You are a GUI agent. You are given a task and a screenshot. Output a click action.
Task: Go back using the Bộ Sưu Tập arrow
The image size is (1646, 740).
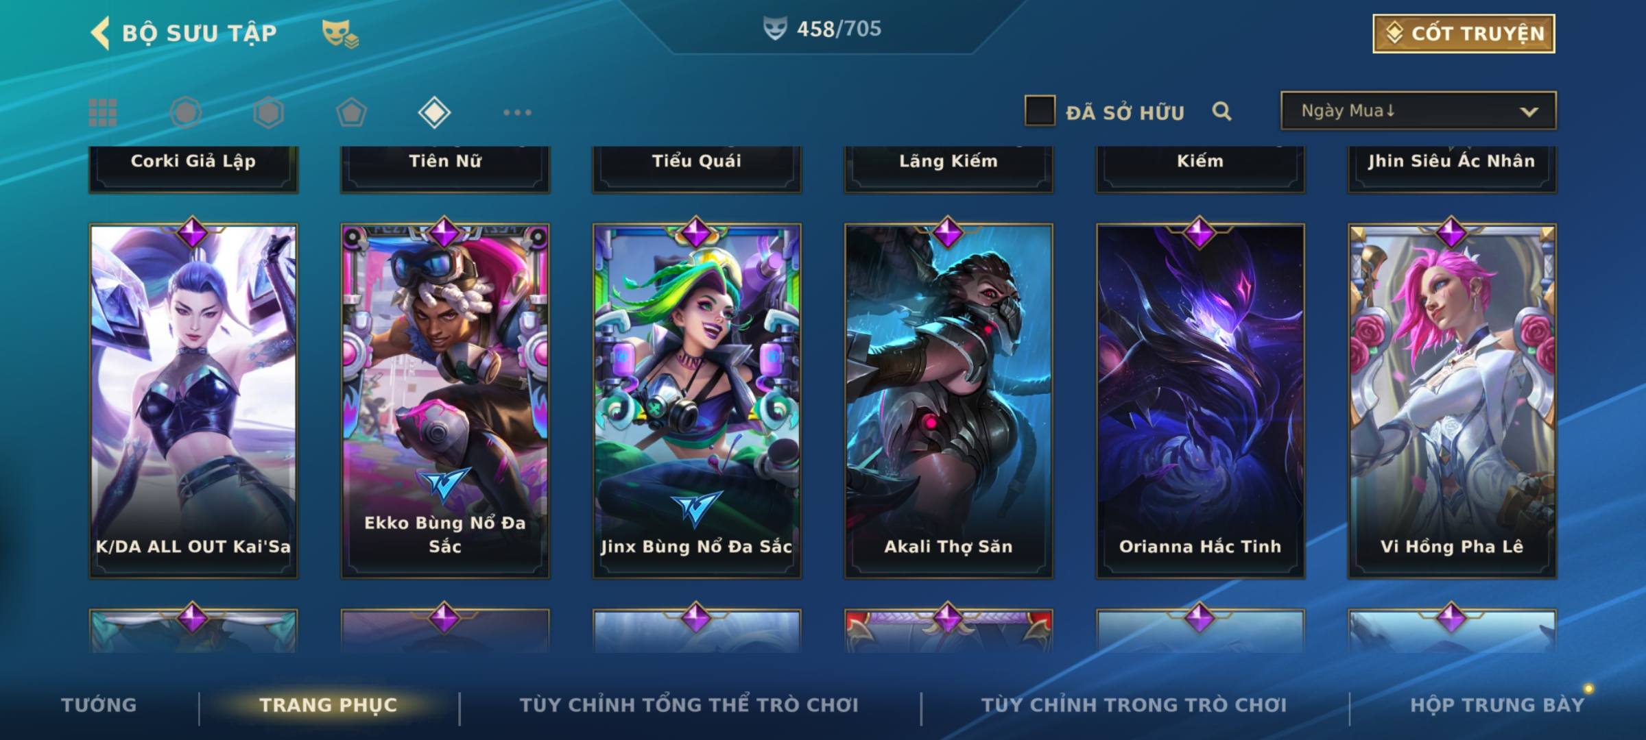coord(100,33)
